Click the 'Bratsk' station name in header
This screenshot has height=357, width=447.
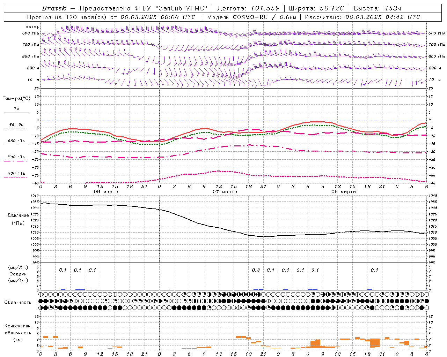coord(54,8)
